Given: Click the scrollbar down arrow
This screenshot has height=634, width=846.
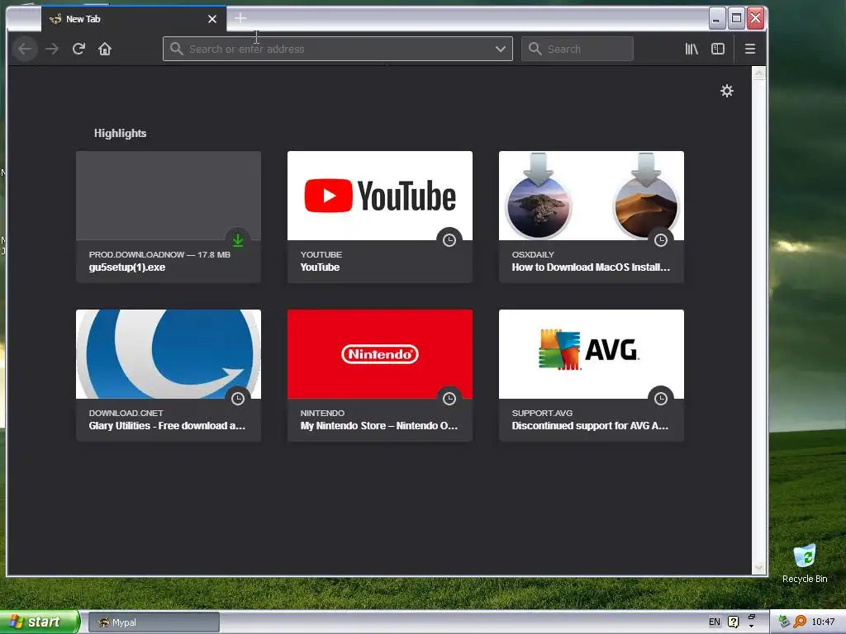Looking at the screenshot, I should [758, 568].
